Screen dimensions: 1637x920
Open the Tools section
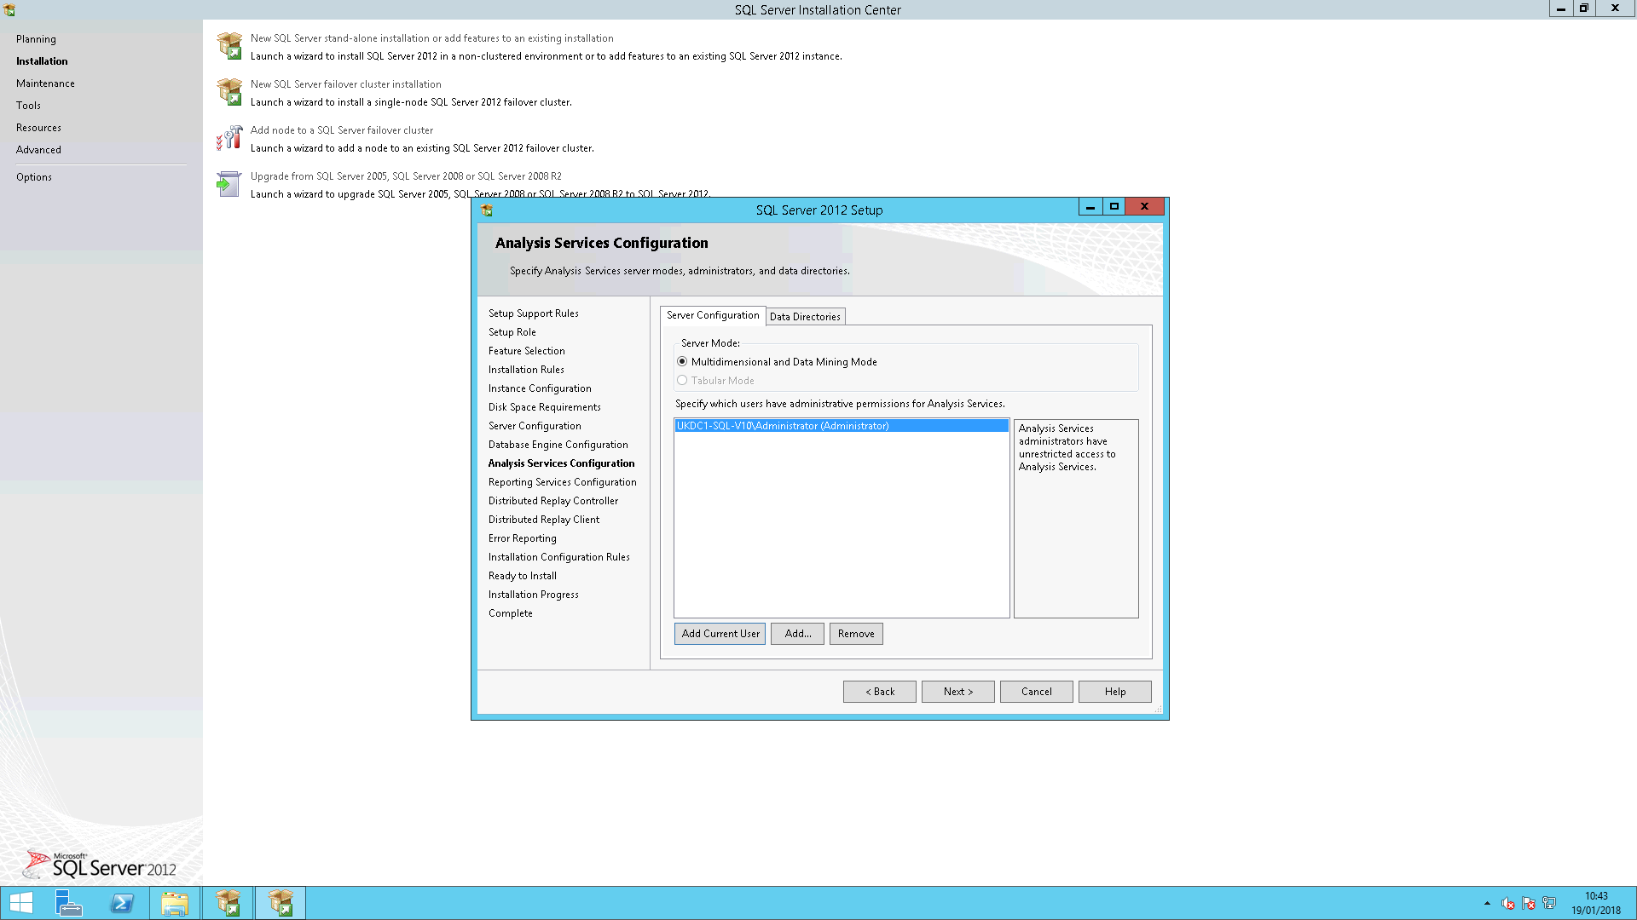point(28,106)
